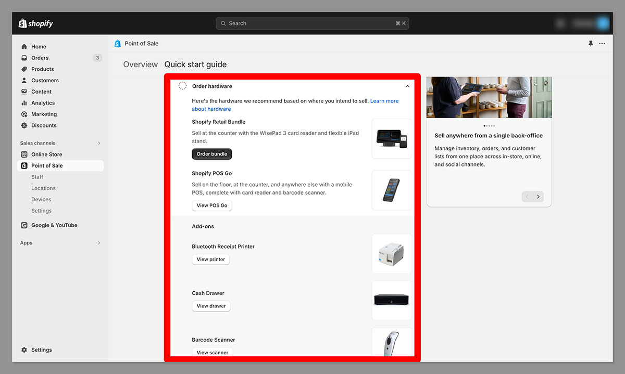Screen dimensions: 625x374
Task: Click the Cash Drawer label
Action: [x=208, y=293]
